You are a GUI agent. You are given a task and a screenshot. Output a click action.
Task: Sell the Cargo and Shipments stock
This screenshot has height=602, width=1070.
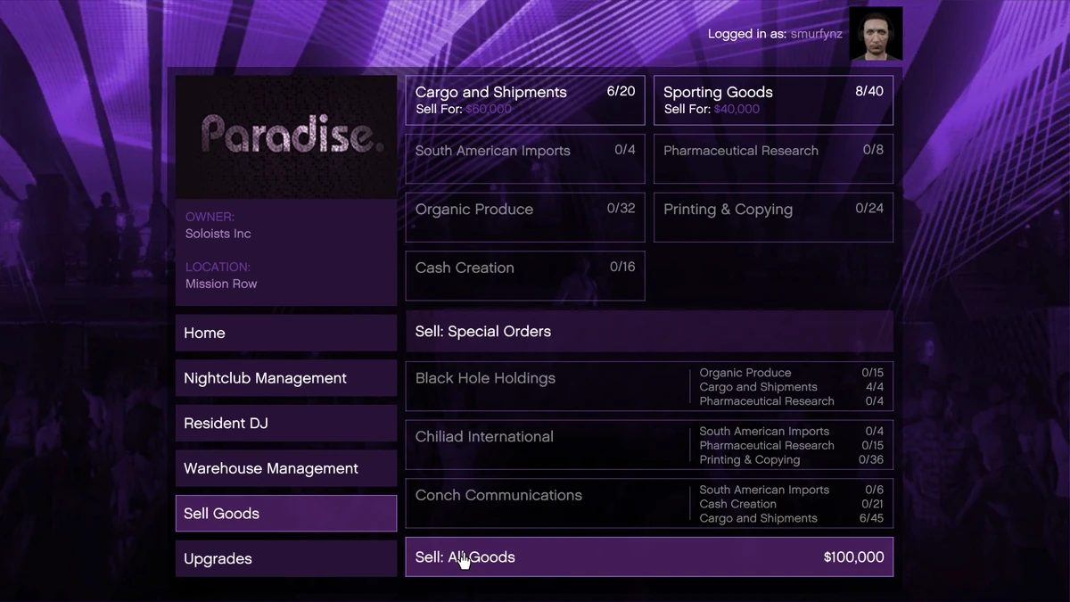[524, 100]
